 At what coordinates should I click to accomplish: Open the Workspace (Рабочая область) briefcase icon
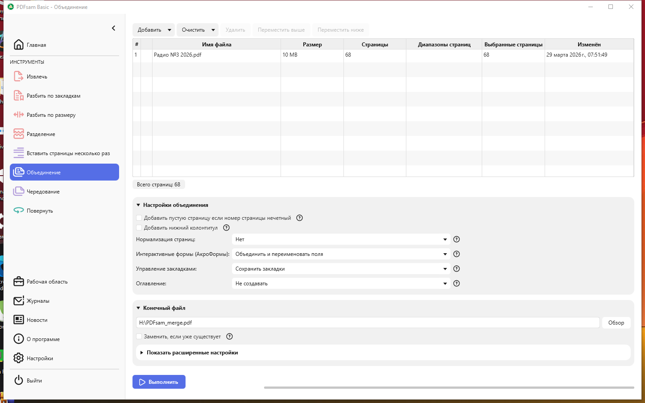pyautogui.click(x=18, y=282)
